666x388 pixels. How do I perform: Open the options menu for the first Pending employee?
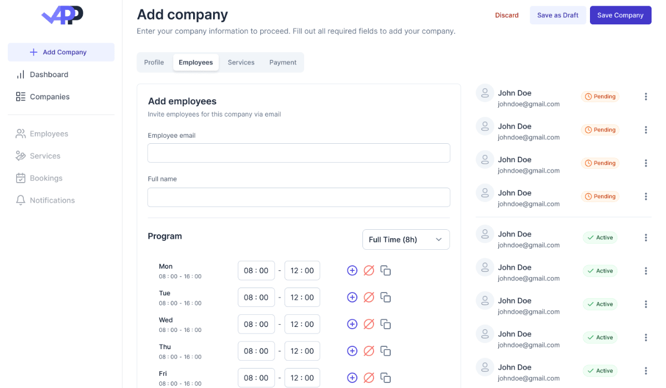[645, 96]
